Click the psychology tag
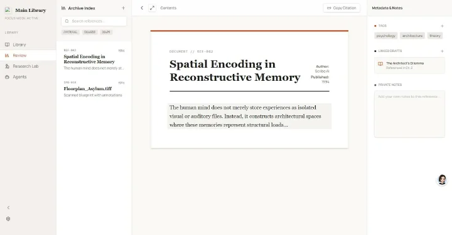The width and height of the screenshot is (452, 235). point(385,36)
